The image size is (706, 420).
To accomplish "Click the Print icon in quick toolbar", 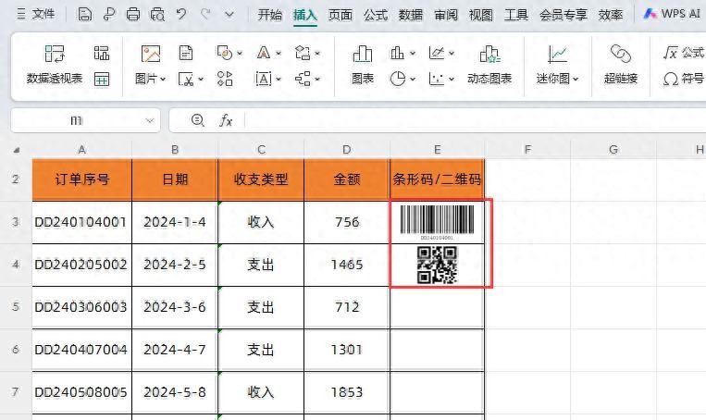I will tap(133, 14).
